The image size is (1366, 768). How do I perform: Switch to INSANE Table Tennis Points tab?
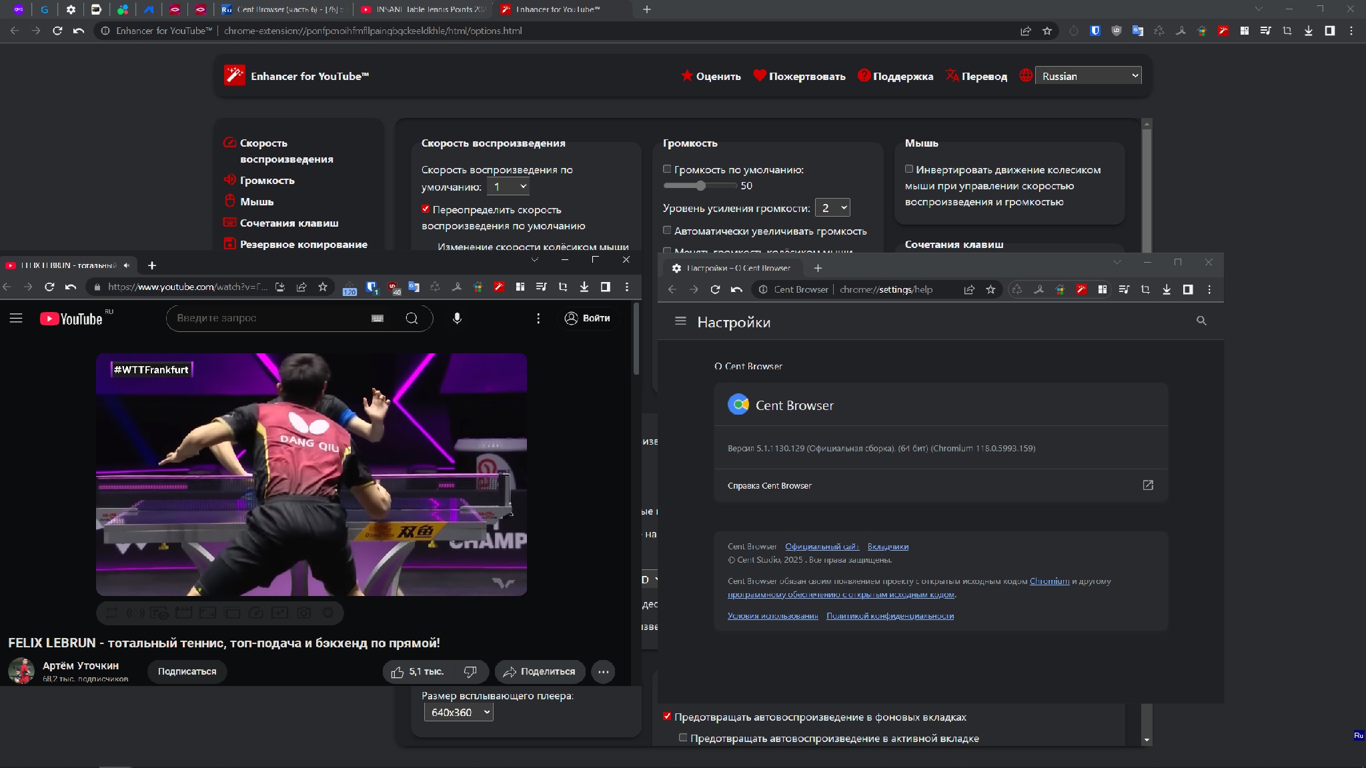click(x=423, y=9)
